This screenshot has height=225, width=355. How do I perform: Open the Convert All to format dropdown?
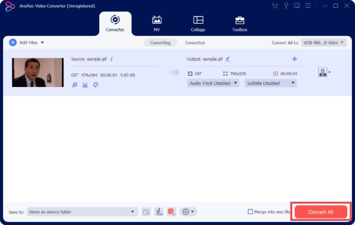click(x=324, y=43)
